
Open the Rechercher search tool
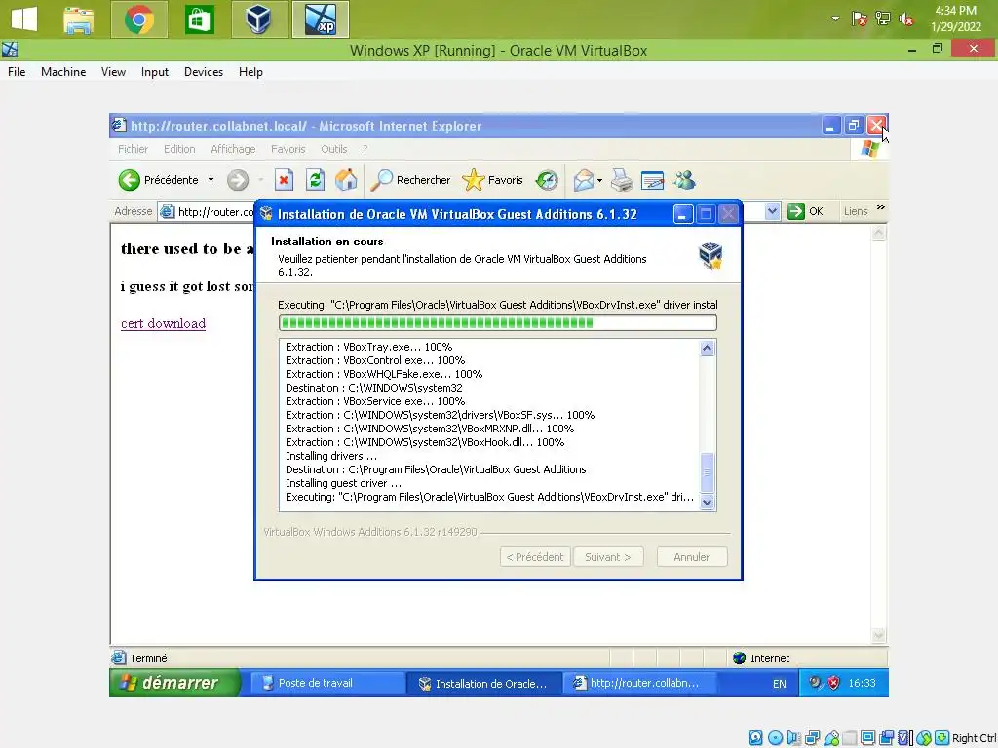click(x=411, y=180)
